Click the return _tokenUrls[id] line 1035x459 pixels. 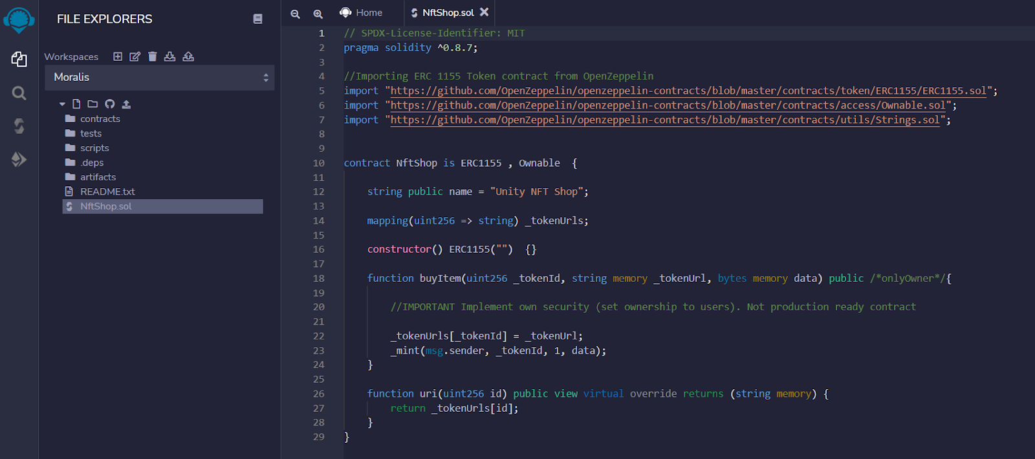coord(454,408)
